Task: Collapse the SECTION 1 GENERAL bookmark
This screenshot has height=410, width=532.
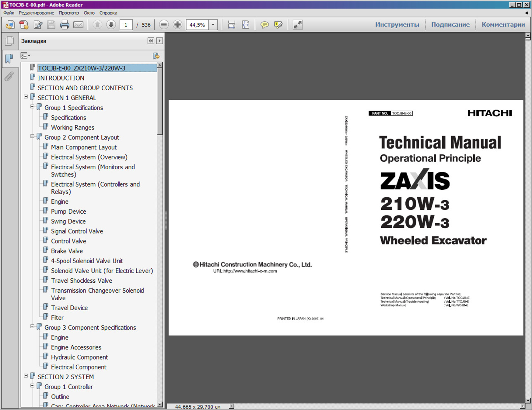Action: (26, 97)
